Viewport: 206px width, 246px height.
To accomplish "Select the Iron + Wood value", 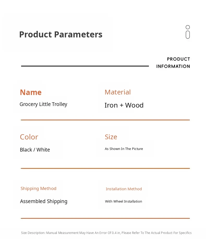I will 124,105.
